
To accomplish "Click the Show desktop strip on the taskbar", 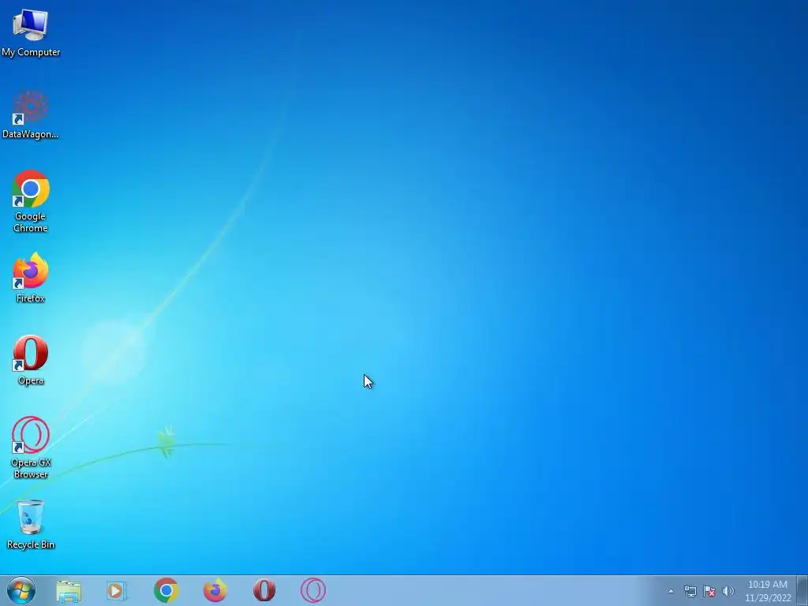I will [x=802, y=590].
